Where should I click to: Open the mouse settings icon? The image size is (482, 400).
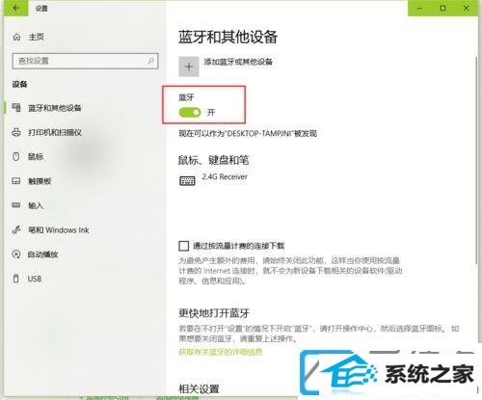pos(16,156)
